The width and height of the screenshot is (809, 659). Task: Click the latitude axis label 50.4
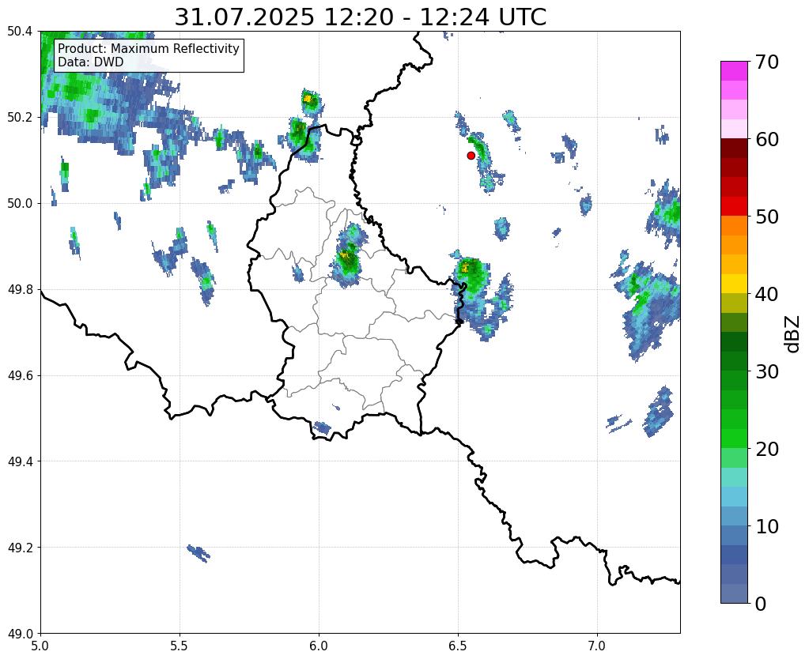point(20,32)
